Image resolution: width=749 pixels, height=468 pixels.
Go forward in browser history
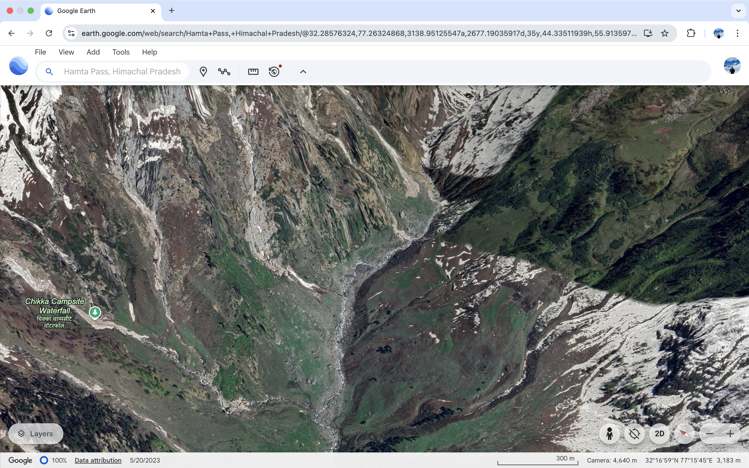click(30, 33)
